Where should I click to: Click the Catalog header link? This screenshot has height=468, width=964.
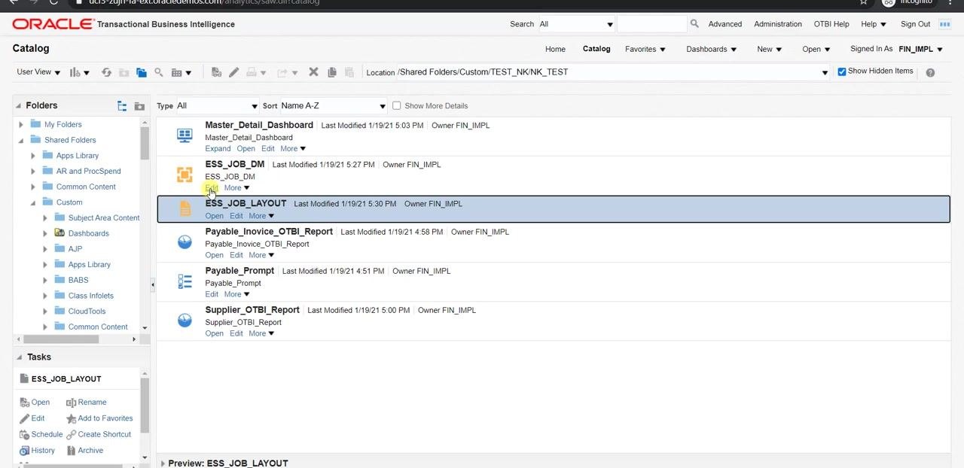coord(596,49)
